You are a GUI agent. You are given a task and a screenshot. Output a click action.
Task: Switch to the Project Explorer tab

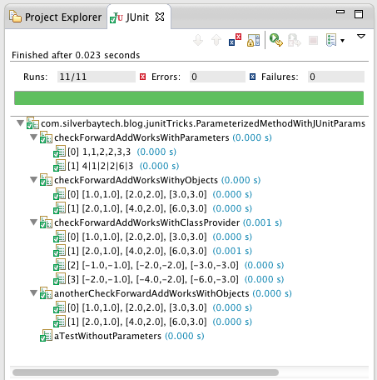[56, 17]
